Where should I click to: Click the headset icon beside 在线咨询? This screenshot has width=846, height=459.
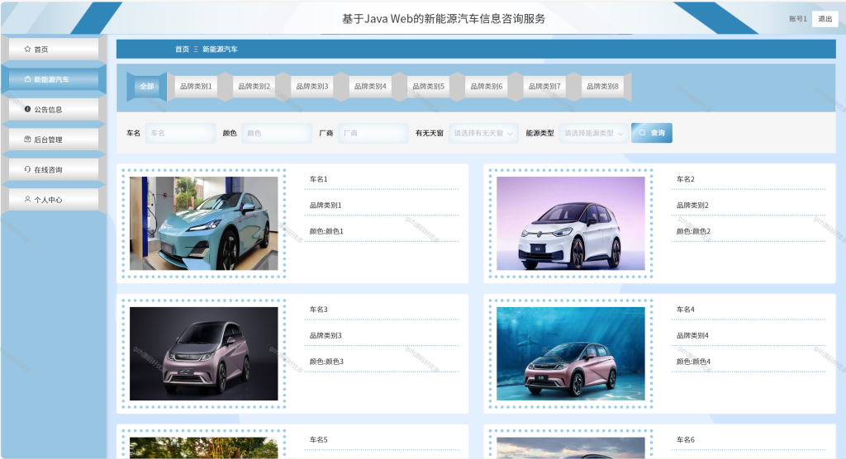pyautogui.click(x=27, y=169)
